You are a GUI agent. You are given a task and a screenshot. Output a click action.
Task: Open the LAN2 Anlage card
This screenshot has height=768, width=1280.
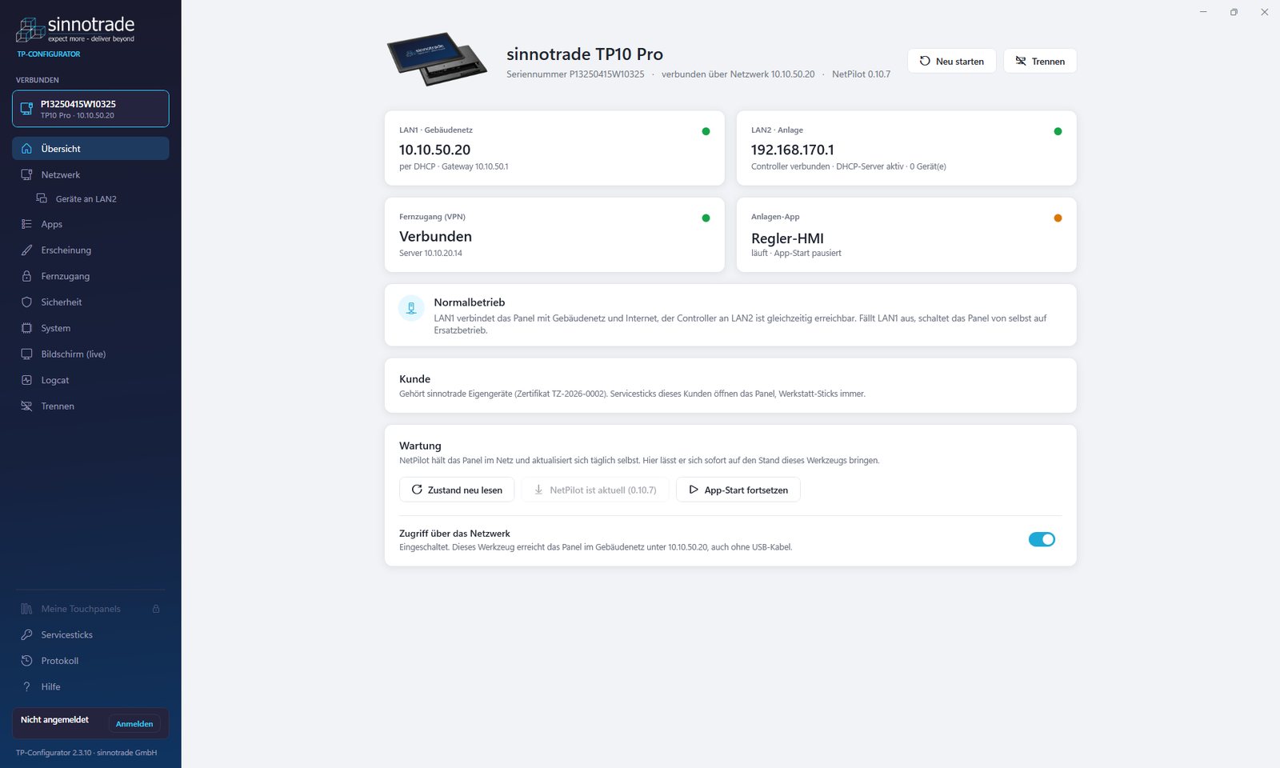tap(906, 148)
